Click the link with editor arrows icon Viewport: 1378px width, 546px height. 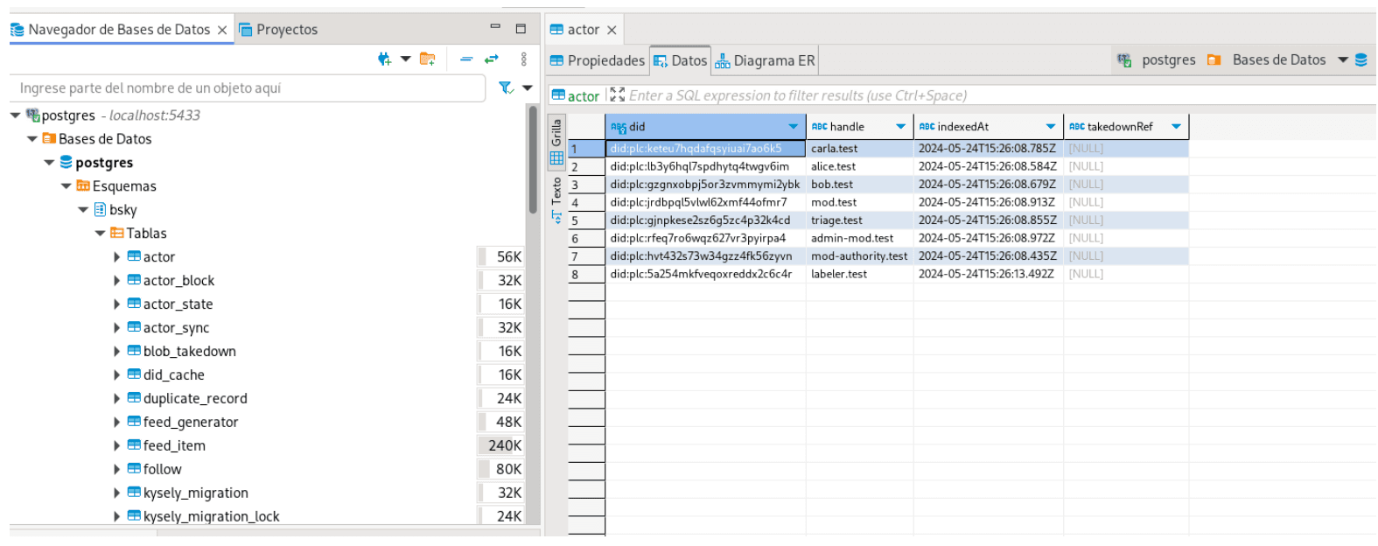492,59
